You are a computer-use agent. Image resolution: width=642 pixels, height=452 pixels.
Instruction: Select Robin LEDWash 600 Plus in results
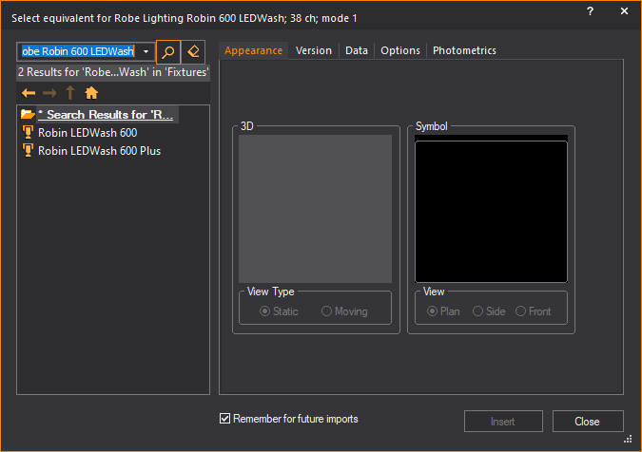100,150
